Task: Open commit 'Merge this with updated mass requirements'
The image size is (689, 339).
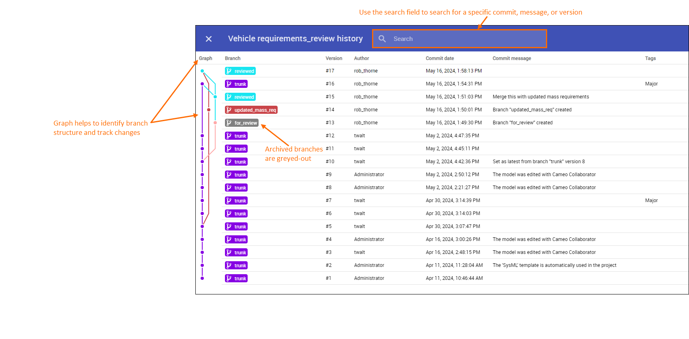Action: [x=541, y=97]
